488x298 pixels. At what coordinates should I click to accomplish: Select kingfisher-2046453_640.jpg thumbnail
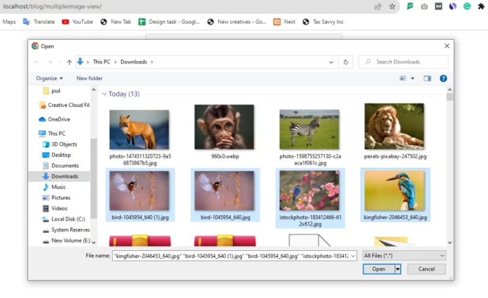(394, 191)
